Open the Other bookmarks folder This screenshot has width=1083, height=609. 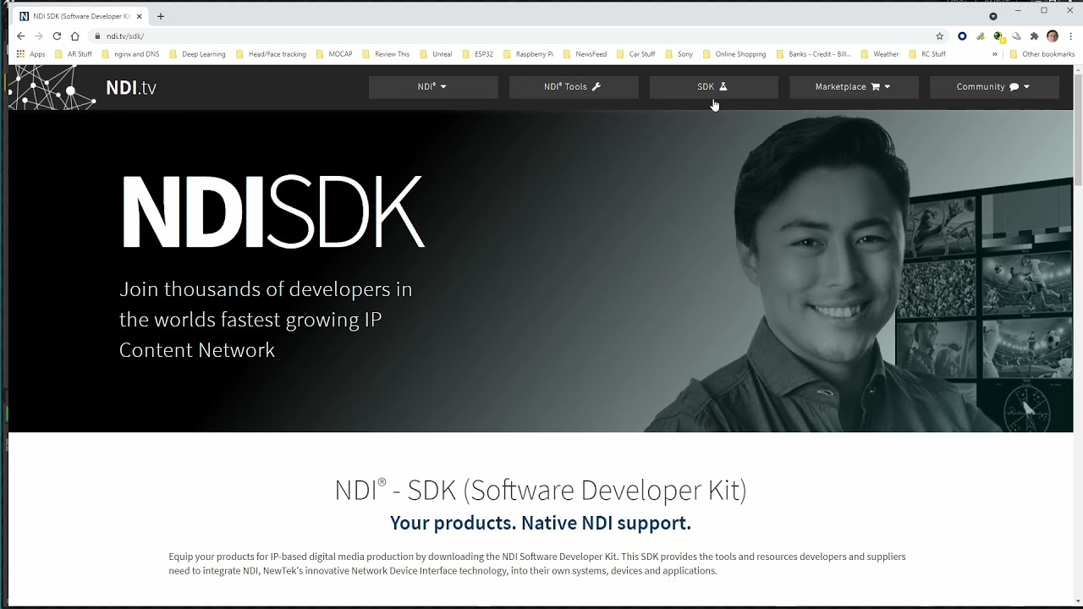pos(1042,54)
